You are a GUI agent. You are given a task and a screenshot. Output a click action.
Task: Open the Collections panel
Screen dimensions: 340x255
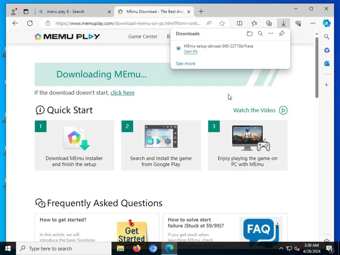[x=269, y=24]
